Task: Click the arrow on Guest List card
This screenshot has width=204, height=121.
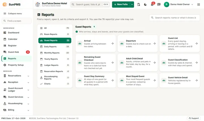Action: click(x=196, y=44)
